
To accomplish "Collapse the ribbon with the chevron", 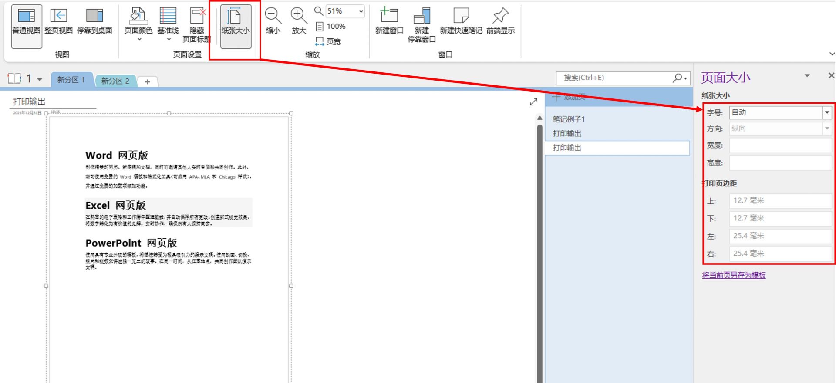I will point(832,54).
